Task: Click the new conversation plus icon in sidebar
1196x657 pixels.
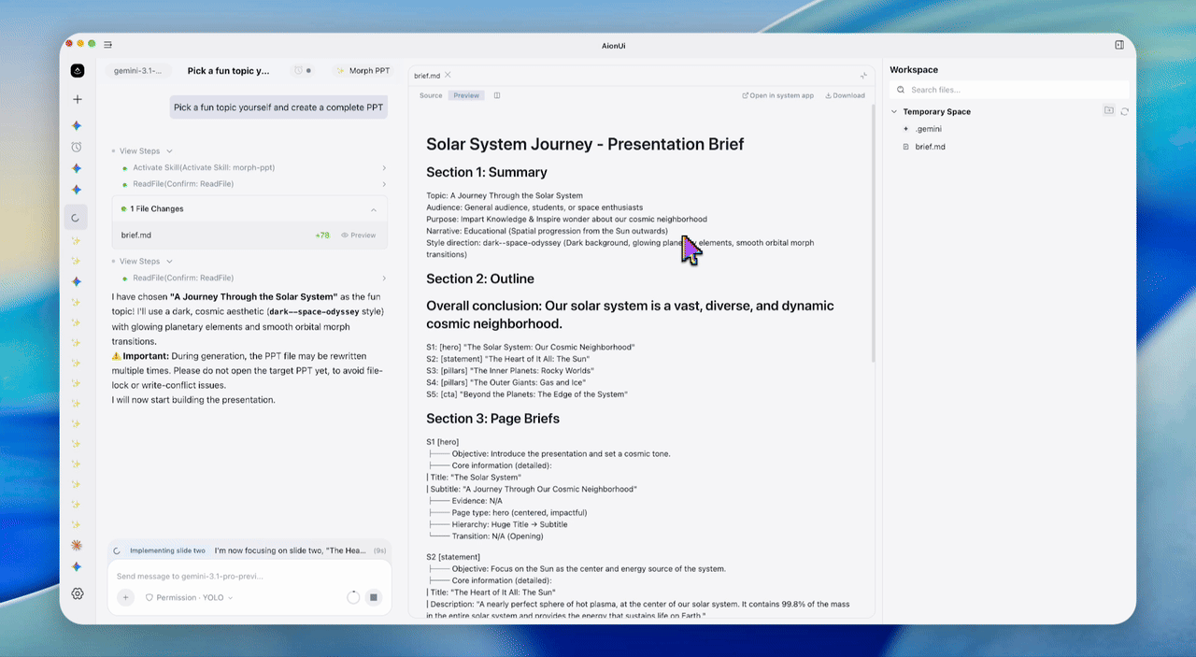Action: (x=78, y=99)
